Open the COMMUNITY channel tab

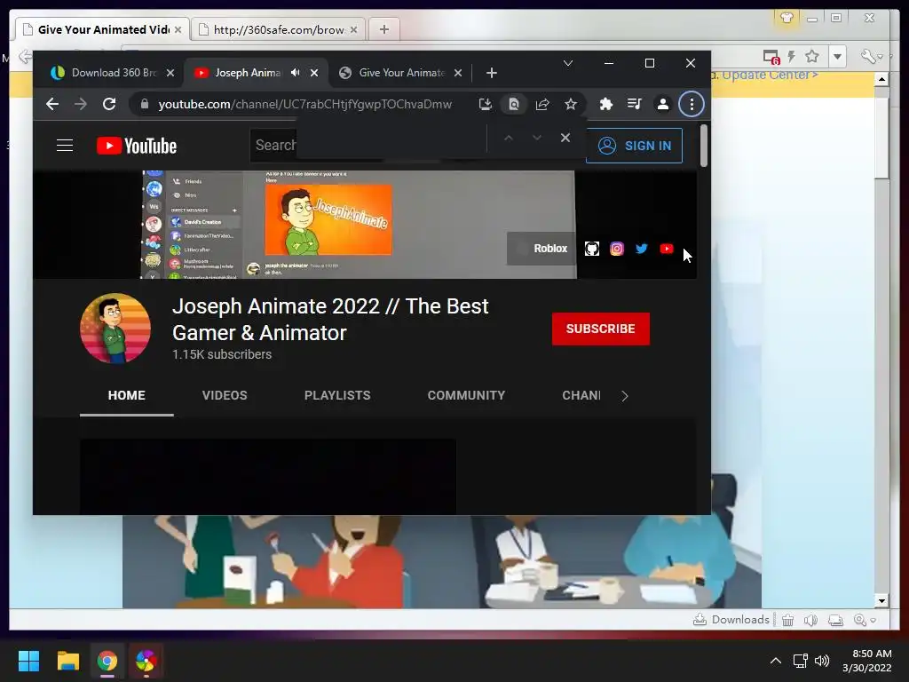tap(466, 395)
